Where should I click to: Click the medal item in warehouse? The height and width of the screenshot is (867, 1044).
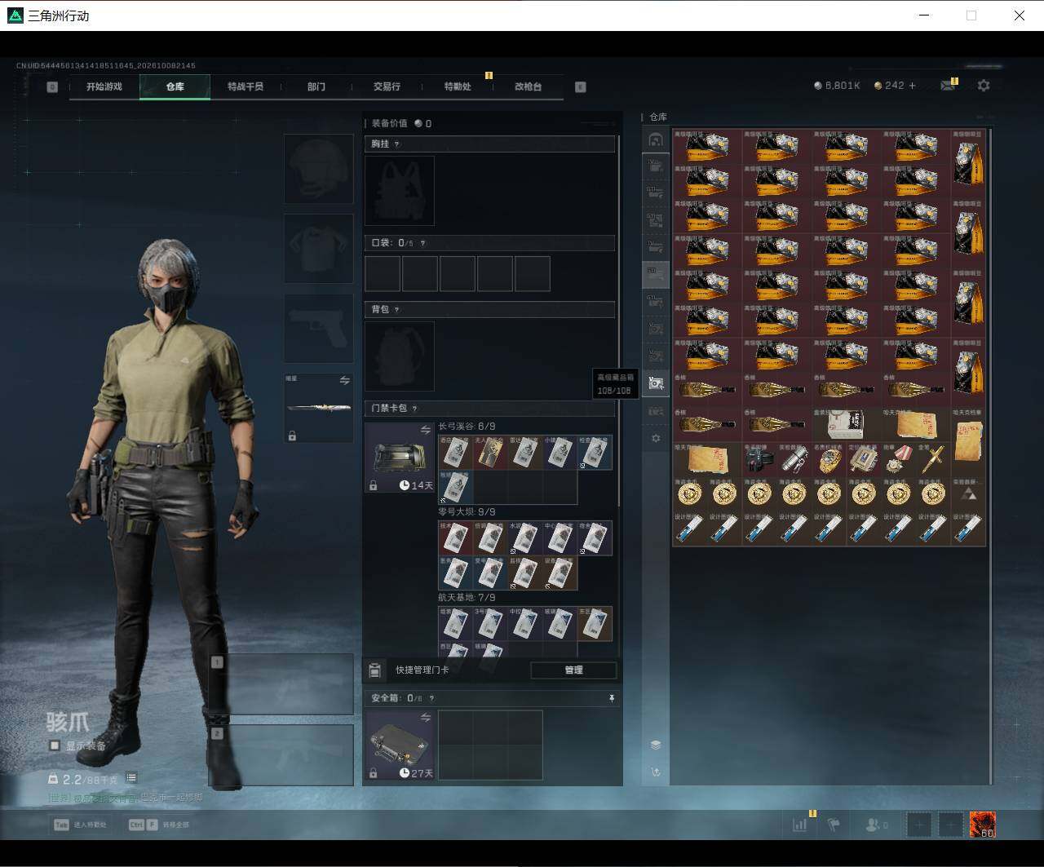(898, 459)
